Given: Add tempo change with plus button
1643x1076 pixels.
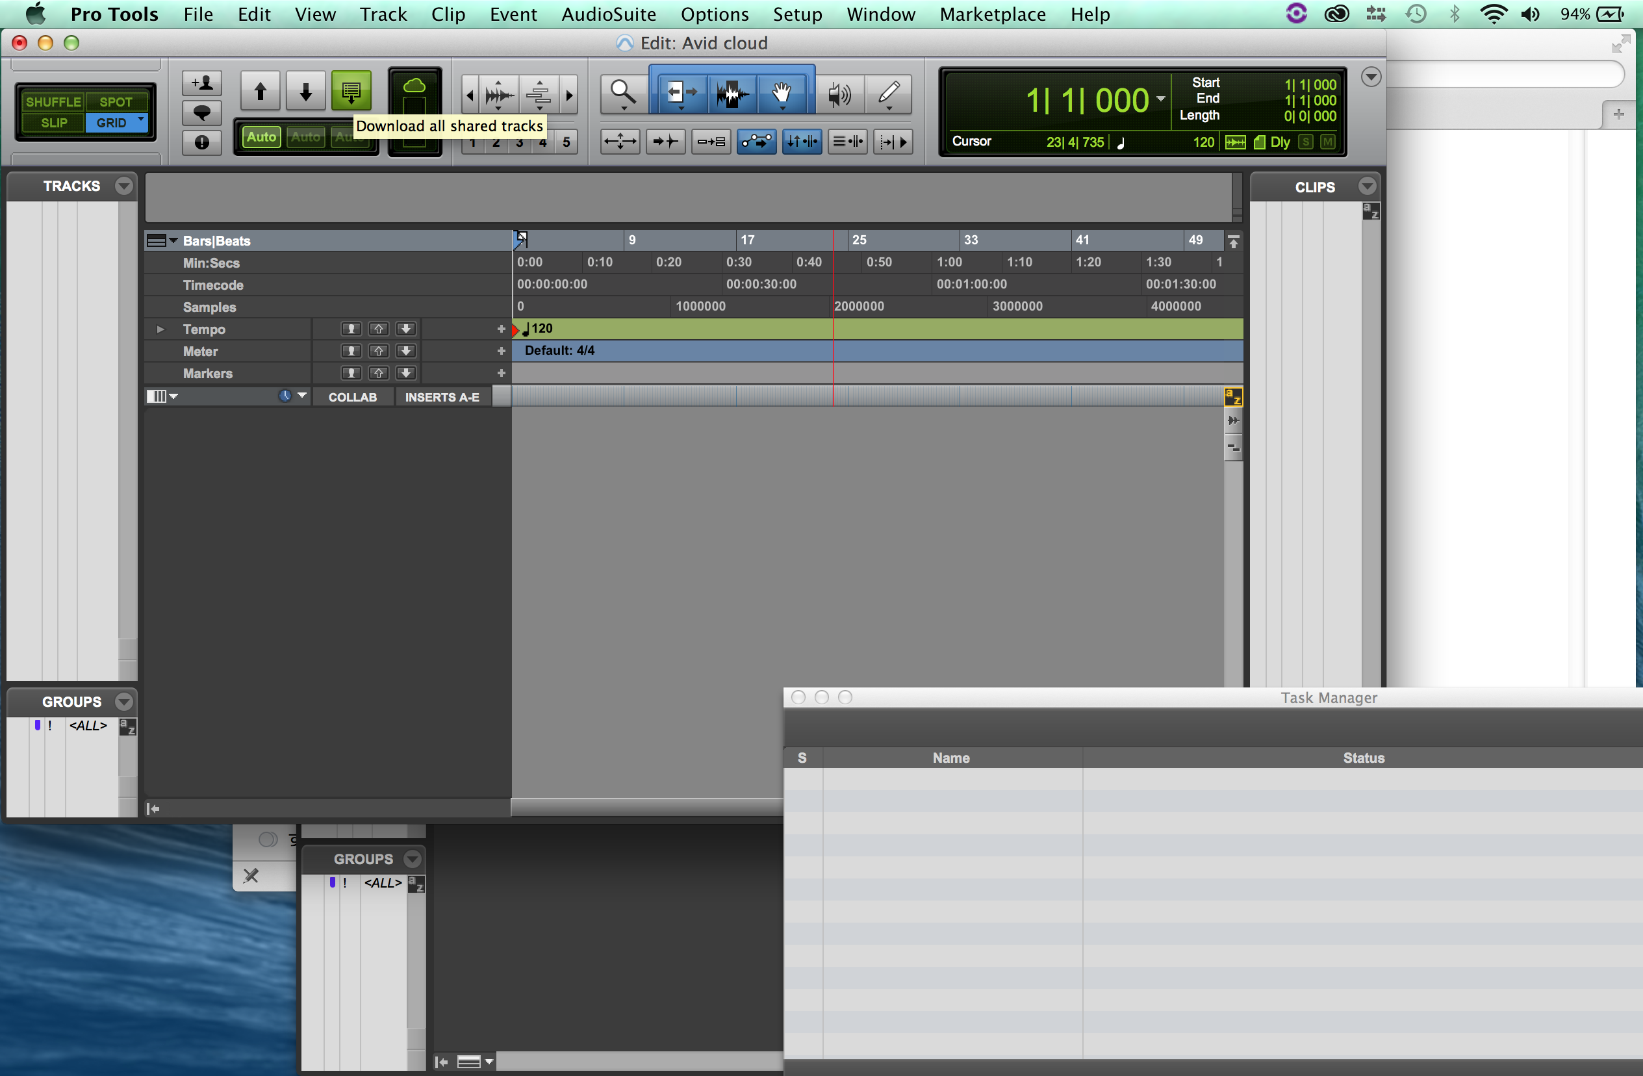Looking at the screenshot, I should pyautogui.click(x=501, y=329).
